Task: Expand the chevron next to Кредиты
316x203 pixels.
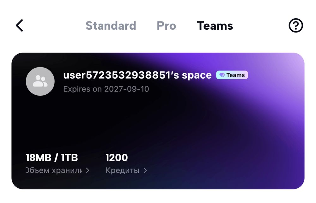Action: (x=145, y=170)
